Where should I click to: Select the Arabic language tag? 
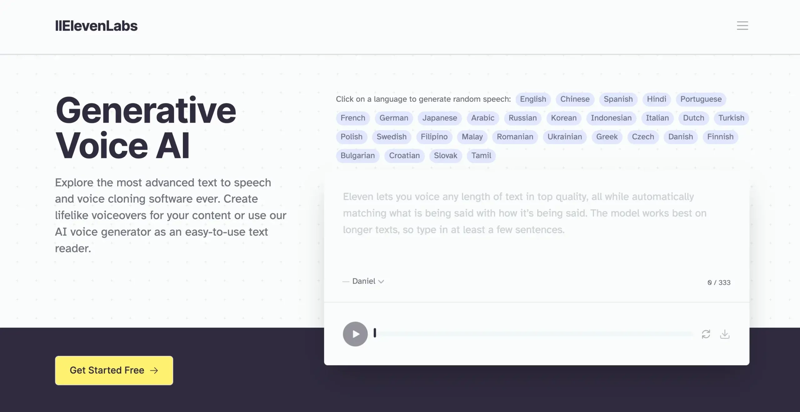coord(482,118)
